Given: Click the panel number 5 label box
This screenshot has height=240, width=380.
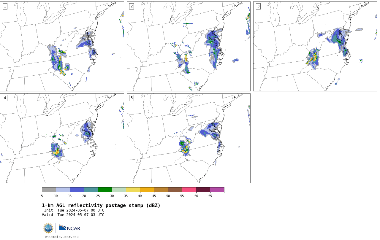Looking at the screenshot, I should pyautogui.click(x=132, y=98).
